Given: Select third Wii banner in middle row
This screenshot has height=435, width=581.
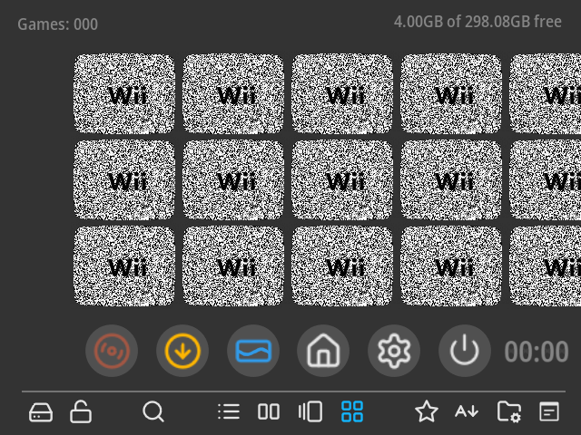Looking at the screenshot, I should click(x=342, y=180).
